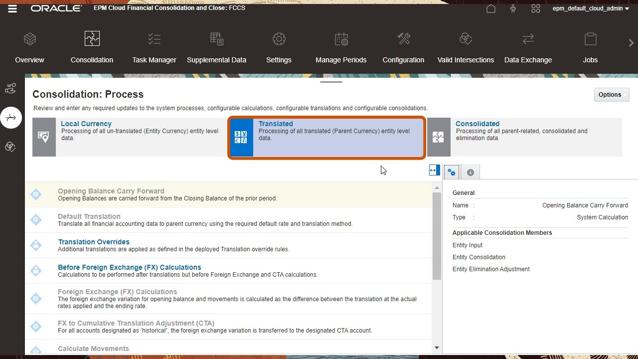The image size is (638, 359).
Task: Open the Configuration card
Action: click(403, 48)
